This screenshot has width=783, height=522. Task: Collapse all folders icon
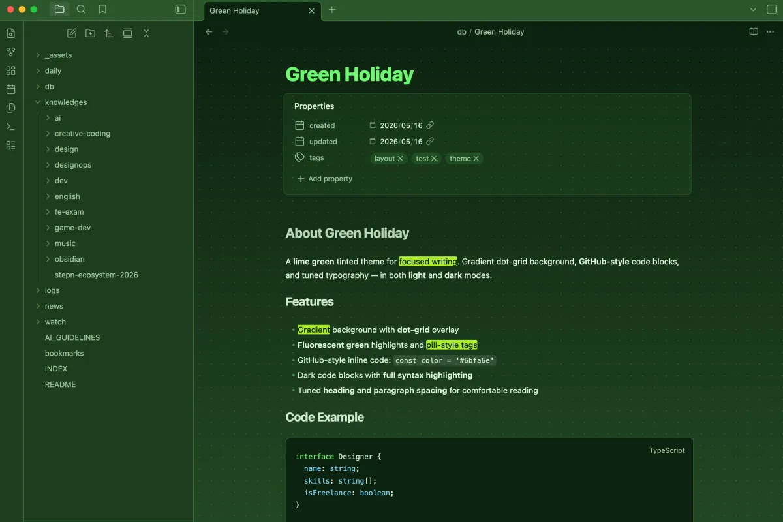pos(146,33)
